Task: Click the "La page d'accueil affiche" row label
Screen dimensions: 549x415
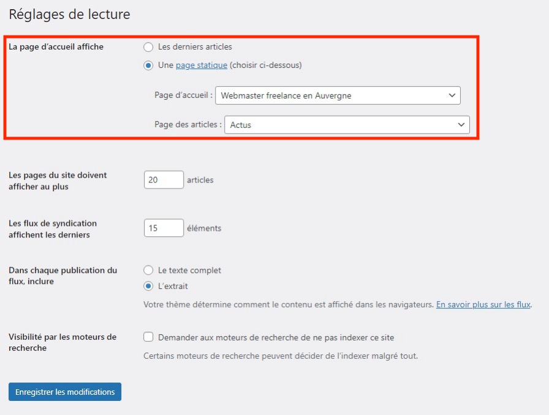Action: point(56,47)
